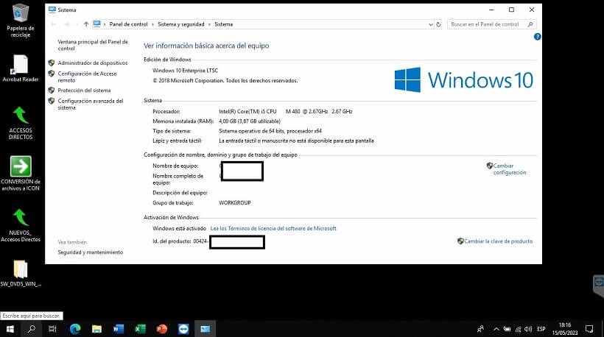Open the notification center icon
The image size is (604, 337).
click(x=589, y=329)
